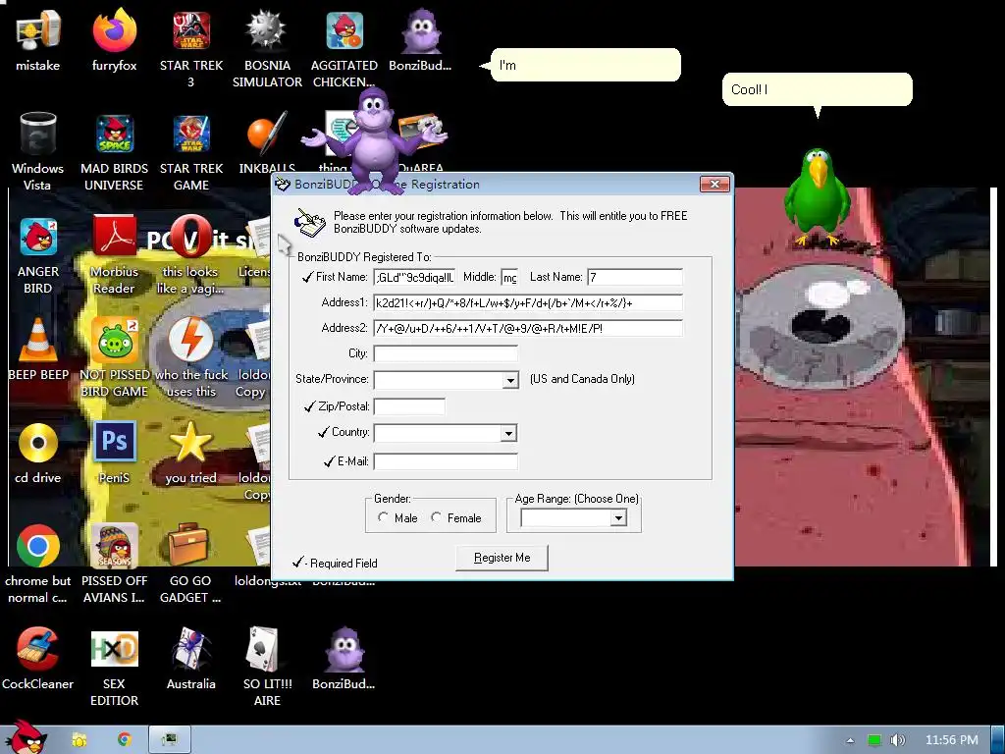1005x754 pixels.
Task: Show hidden tray icons arrow
Action: [x=850, y=740]
